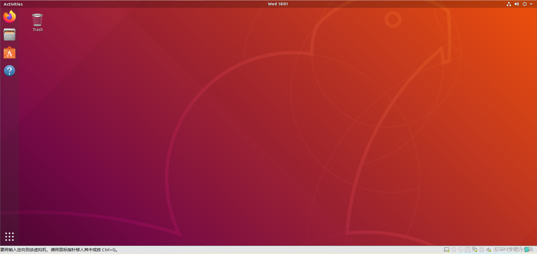Open Ubuntu Software from the dock
The image size is (537, 254).
point(10,53)
